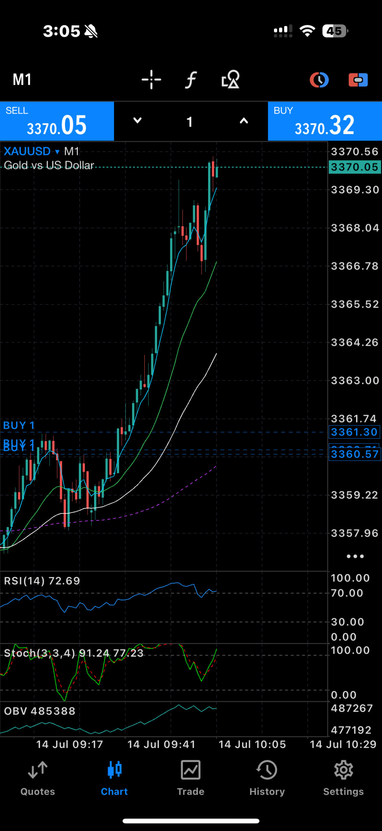Screen dimensions: 382x831
Task: Open the M1 timeframe selector
Action: (22, 80)
